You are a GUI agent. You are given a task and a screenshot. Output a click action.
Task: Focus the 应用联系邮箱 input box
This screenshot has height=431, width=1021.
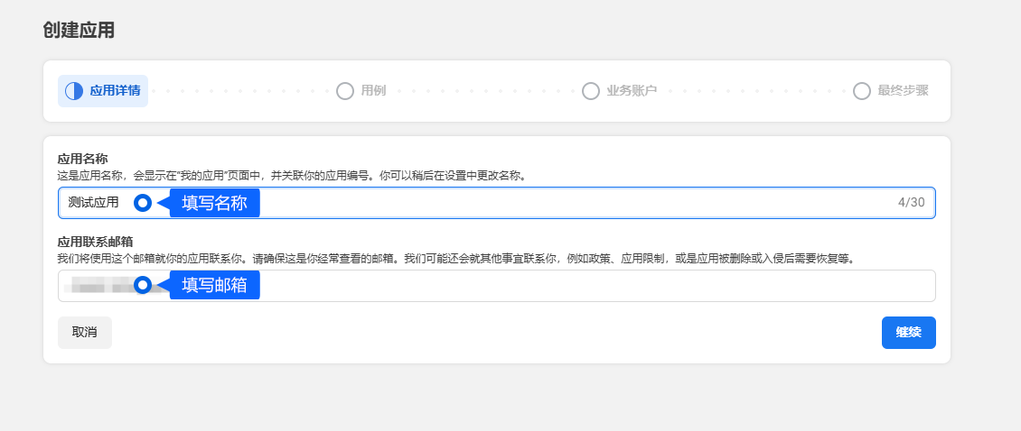point(542,286)
